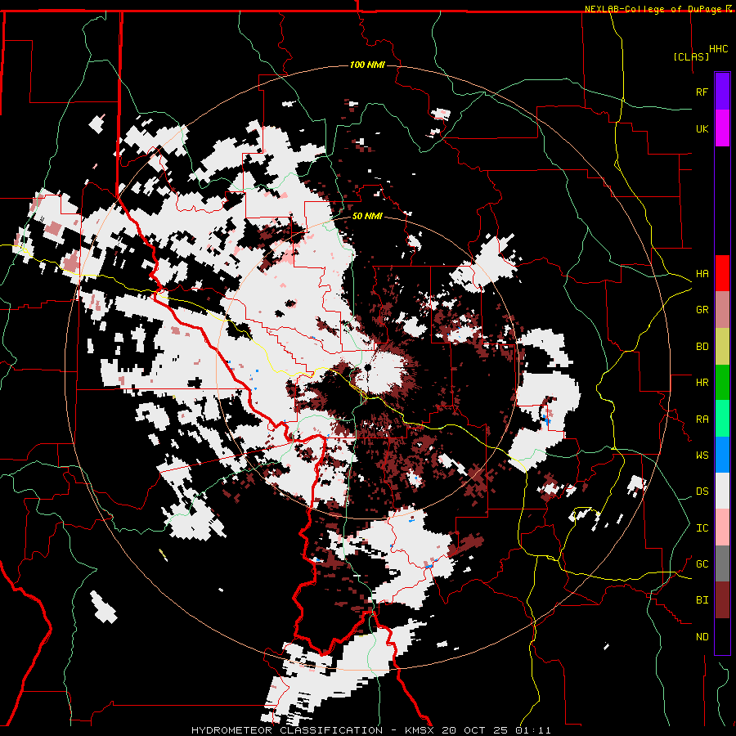Click the '[CLAS]' units label

point(691,56)
